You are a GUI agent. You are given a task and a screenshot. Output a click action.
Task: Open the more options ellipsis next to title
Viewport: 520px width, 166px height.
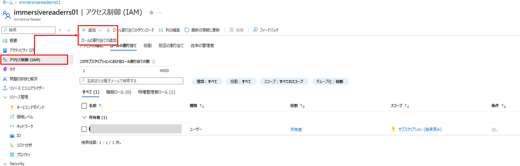pos(160,12)
